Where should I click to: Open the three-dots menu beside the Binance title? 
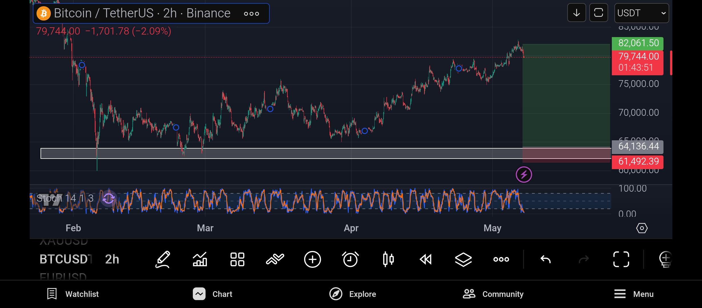coord(251,14)
